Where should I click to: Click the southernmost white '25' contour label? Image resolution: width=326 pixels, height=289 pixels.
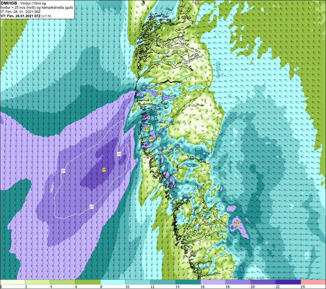pos(92,207)
